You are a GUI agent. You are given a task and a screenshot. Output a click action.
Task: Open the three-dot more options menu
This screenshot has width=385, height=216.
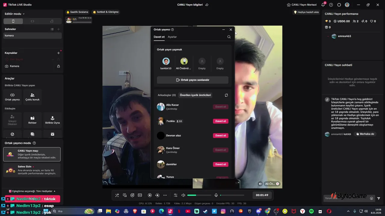165,195
